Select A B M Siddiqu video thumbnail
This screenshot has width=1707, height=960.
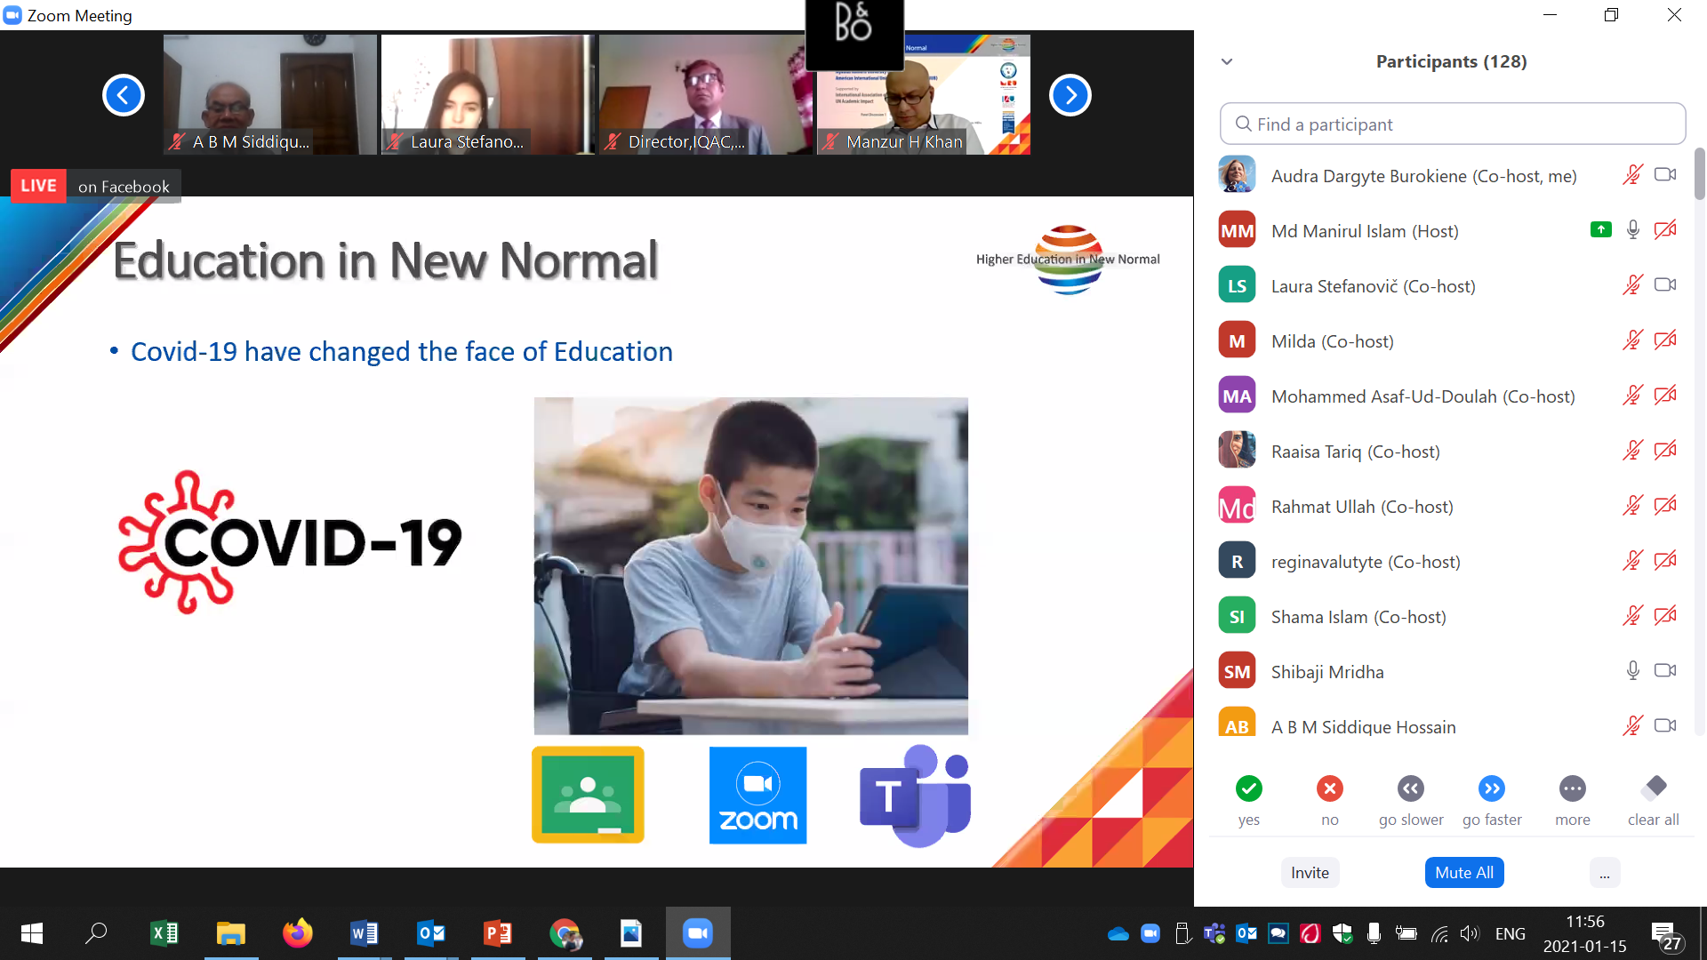tap(270, 94)
